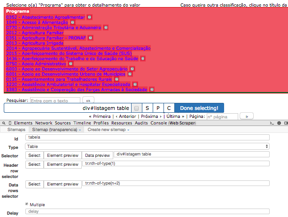
Task: Click the Done selecting! button
Action: coord(199,108)
